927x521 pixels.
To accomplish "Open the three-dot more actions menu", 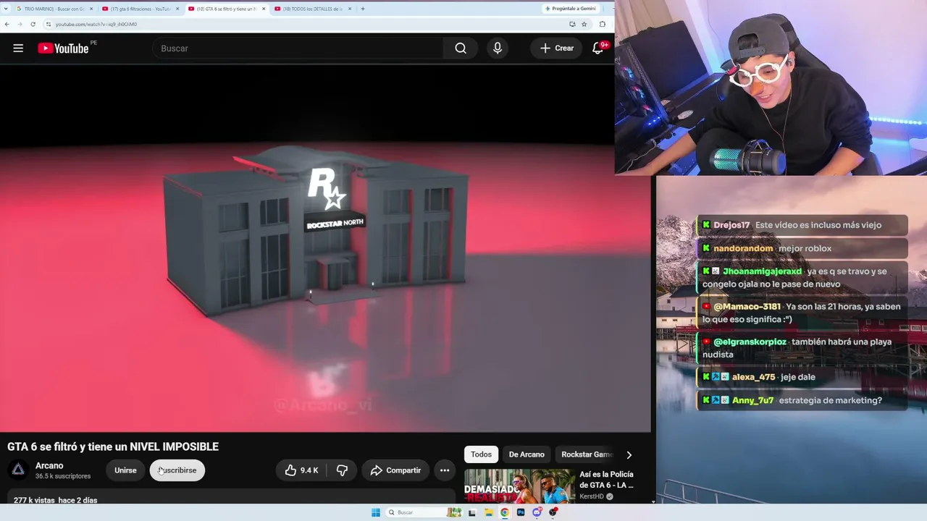I will pyautogui.click(x=445, y=470).
